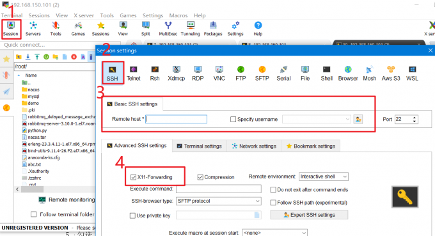This screenshot has height=236, width=435.
Task: Select the Telnet session type
Action: pos(134,74)
